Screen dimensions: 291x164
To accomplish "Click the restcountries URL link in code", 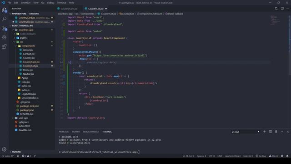I will [120, 56].
